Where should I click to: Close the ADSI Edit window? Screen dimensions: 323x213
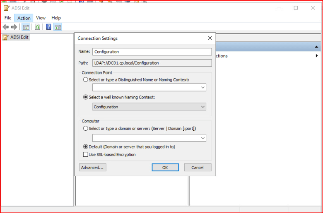(313, 8)
